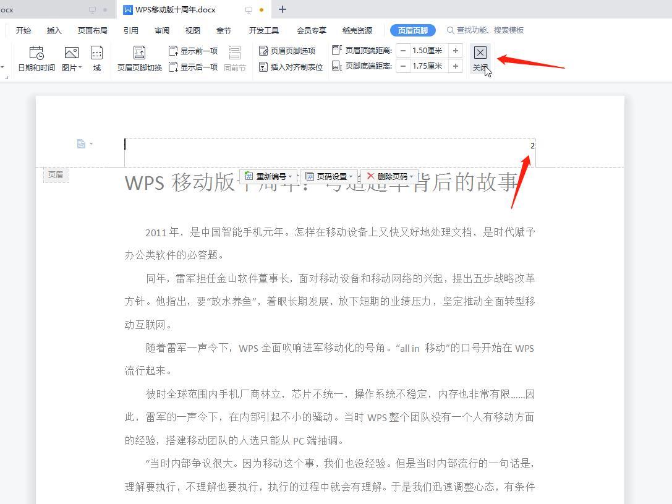Open 页眉页脚选项 settings
The image size is (672, 504).
287,51
